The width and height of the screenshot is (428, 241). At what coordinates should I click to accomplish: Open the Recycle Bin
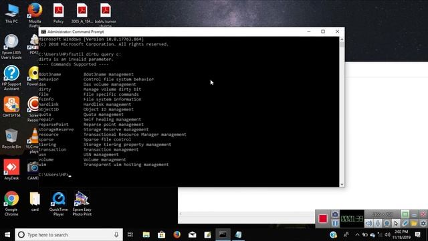pyautogui.click(x=11, y=139)
